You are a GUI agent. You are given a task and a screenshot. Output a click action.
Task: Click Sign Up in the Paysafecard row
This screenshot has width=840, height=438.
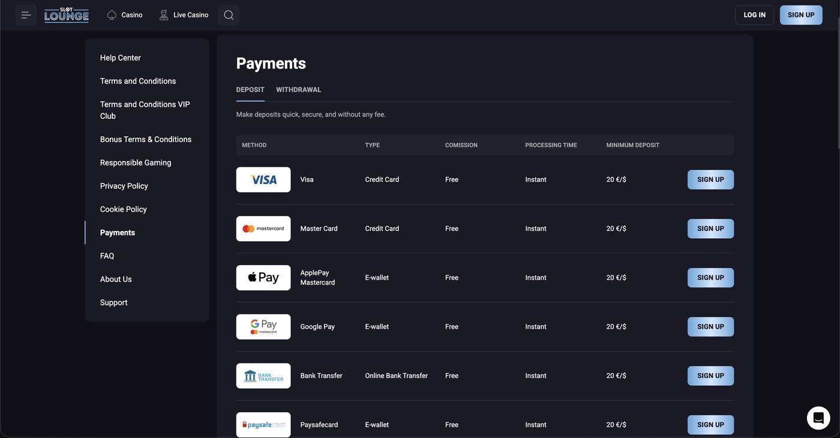point(710,425)
